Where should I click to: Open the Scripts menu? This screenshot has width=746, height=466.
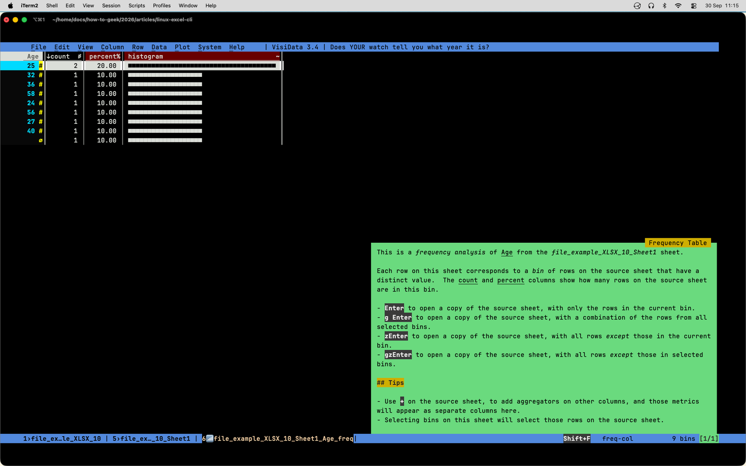click(x=137, y=6)
